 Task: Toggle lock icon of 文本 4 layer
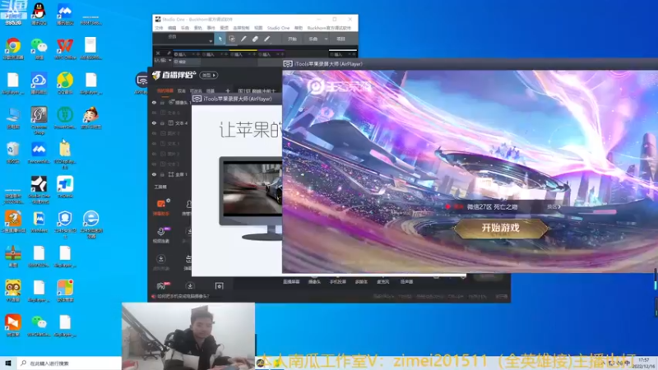point(162,123)
